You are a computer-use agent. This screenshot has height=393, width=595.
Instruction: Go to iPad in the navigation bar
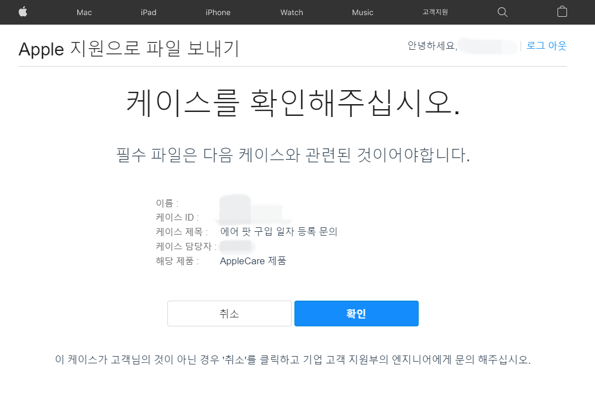148,12
